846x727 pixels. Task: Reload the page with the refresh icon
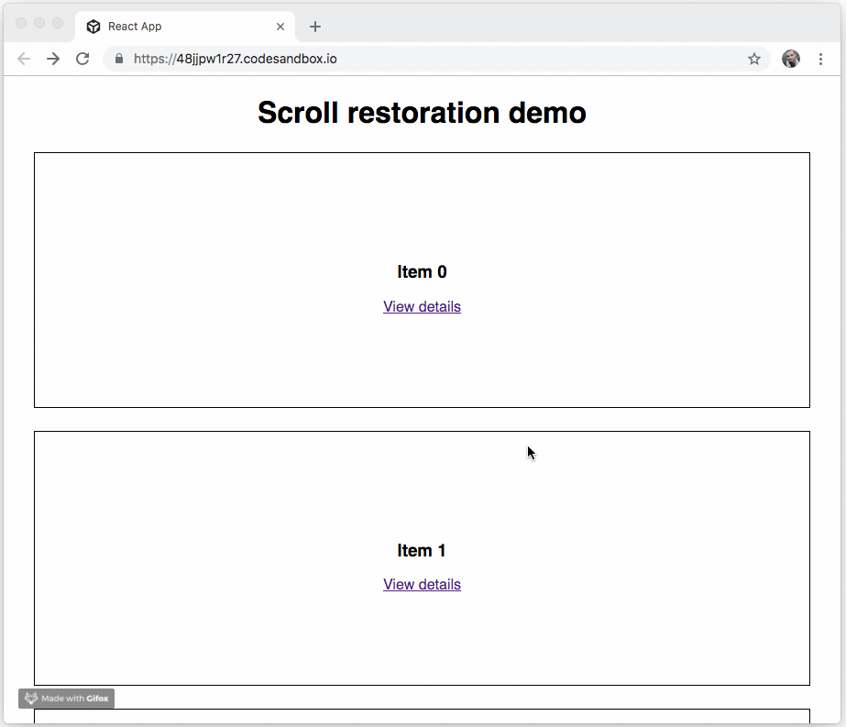[82, 59]
